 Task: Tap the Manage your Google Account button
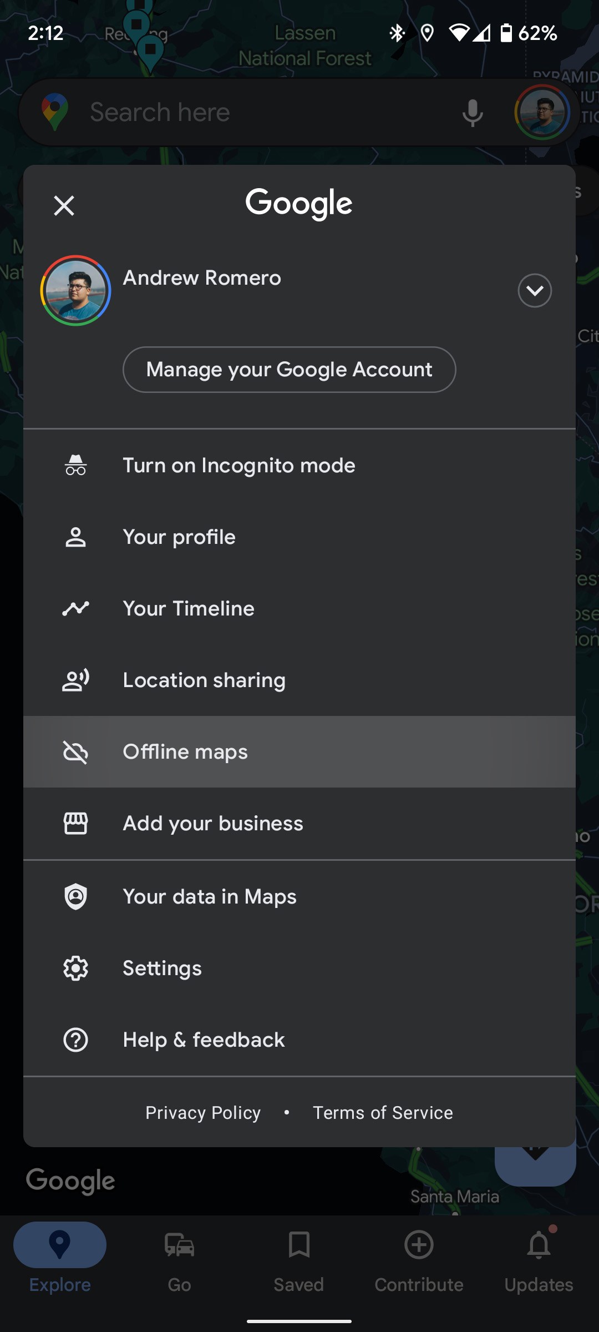click(x=289, y=370)
